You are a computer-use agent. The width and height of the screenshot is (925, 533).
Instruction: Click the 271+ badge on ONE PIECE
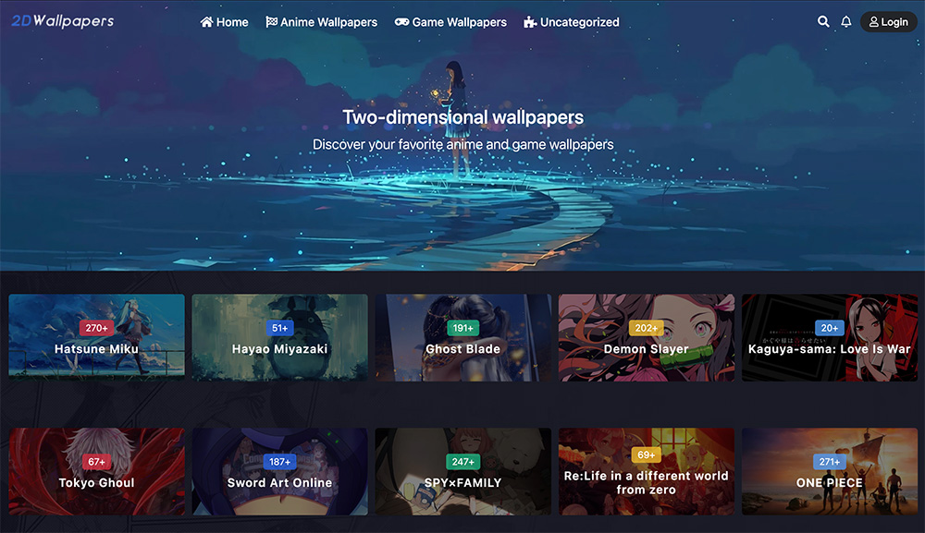tap(830, 462)
